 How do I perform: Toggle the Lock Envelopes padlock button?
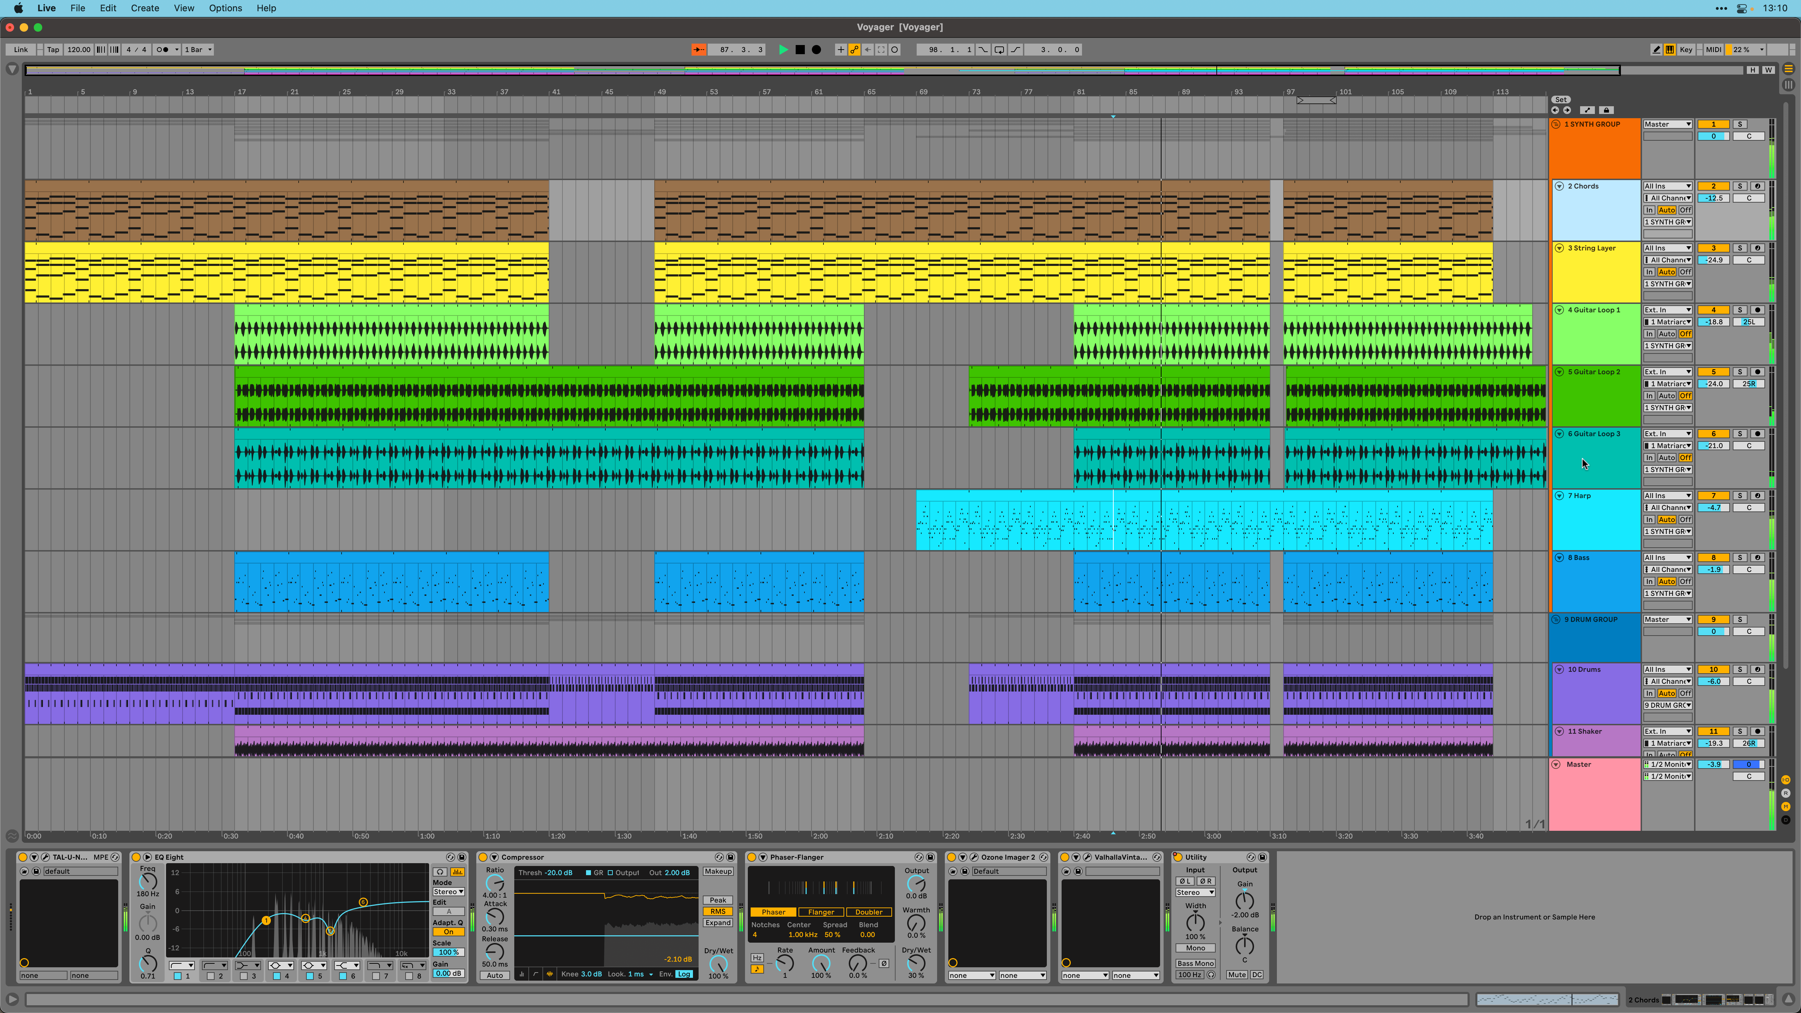click(x=1606, y=110)
